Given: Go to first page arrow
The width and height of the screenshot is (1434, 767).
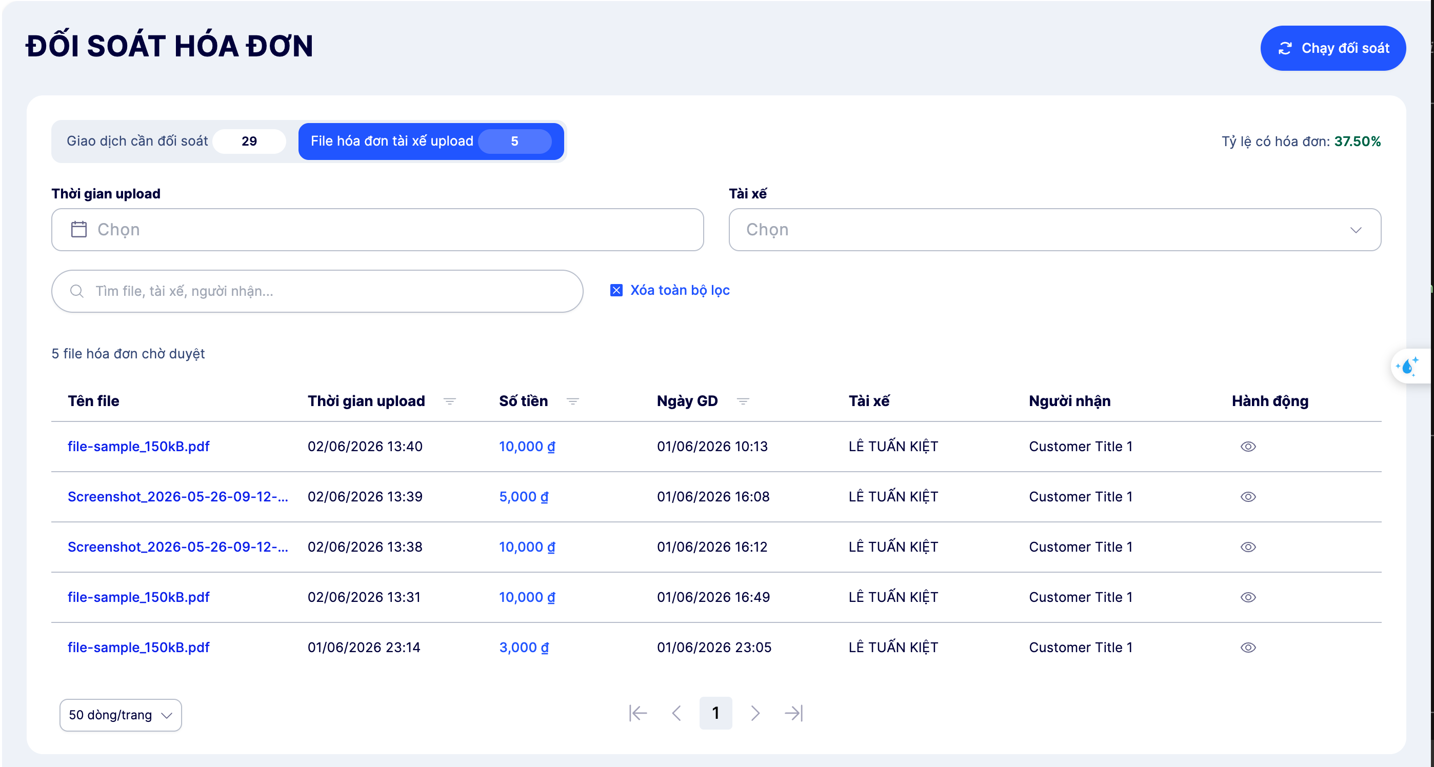Looking at the screenshot, I should pyautogui.click(x=638, y=713).
